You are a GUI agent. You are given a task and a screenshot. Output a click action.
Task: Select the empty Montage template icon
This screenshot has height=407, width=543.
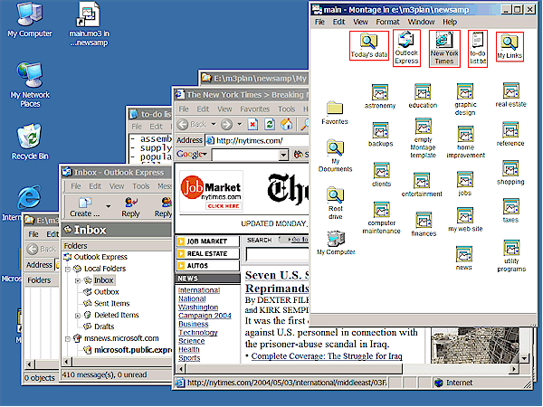[x=423, y=137]
